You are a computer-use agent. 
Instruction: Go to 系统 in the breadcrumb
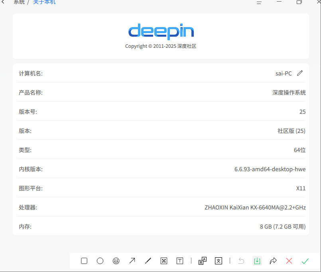pyautogui.click(x=19, y=2)
